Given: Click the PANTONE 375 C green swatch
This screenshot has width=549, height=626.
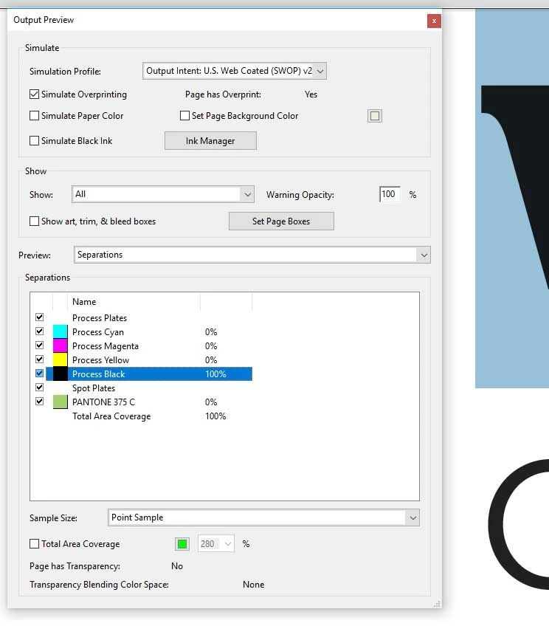Looking at the screenshot, I should 61,402.
